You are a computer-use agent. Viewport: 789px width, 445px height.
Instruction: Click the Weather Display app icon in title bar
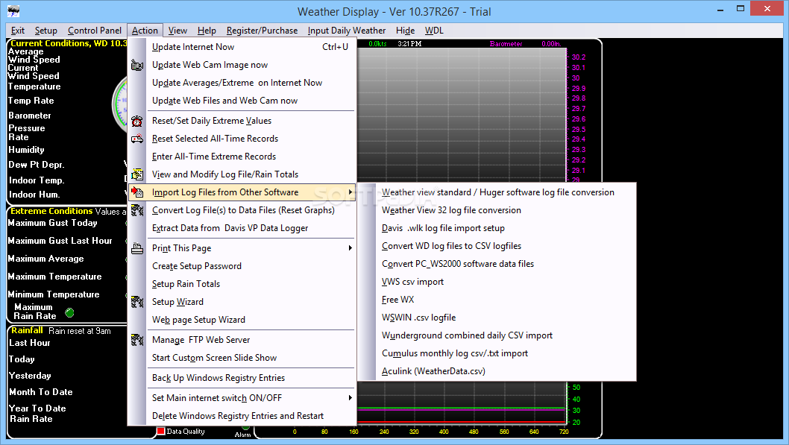(x=13, y=10)
